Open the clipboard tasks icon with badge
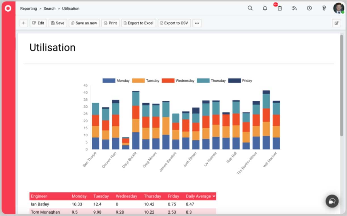The width and height of the screenshot is (347, 216). click(x=279, y=8)
